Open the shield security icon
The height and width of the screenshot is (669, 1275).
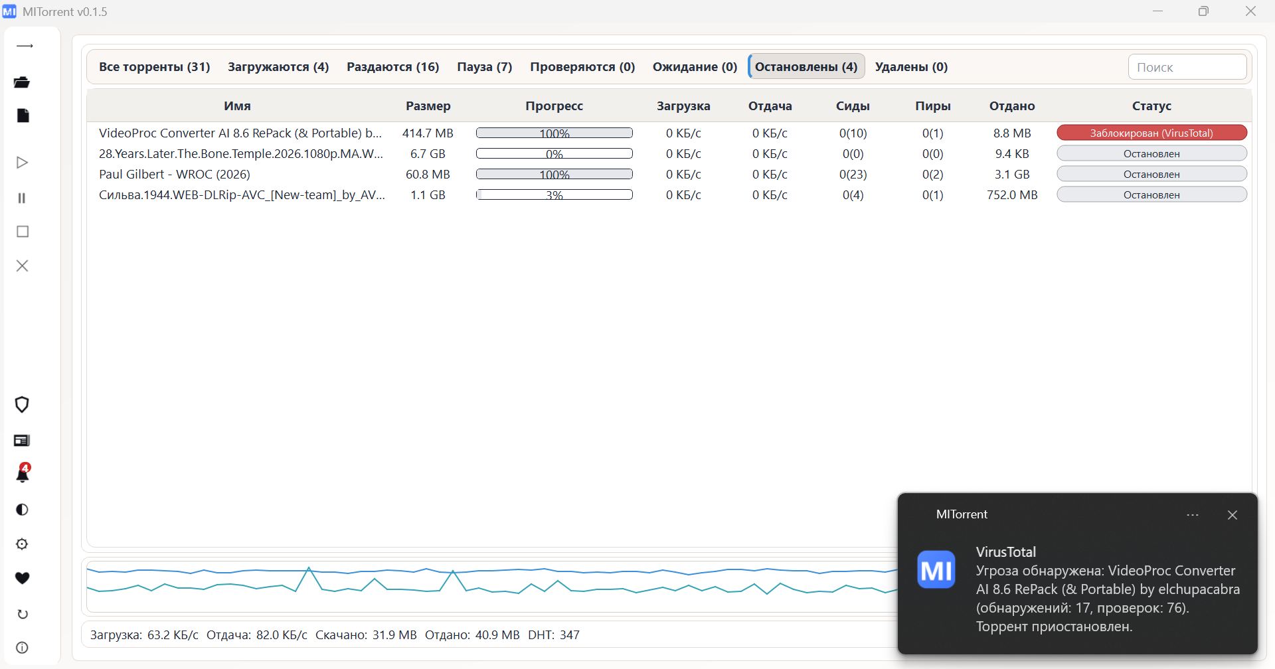tap(22, 405)
